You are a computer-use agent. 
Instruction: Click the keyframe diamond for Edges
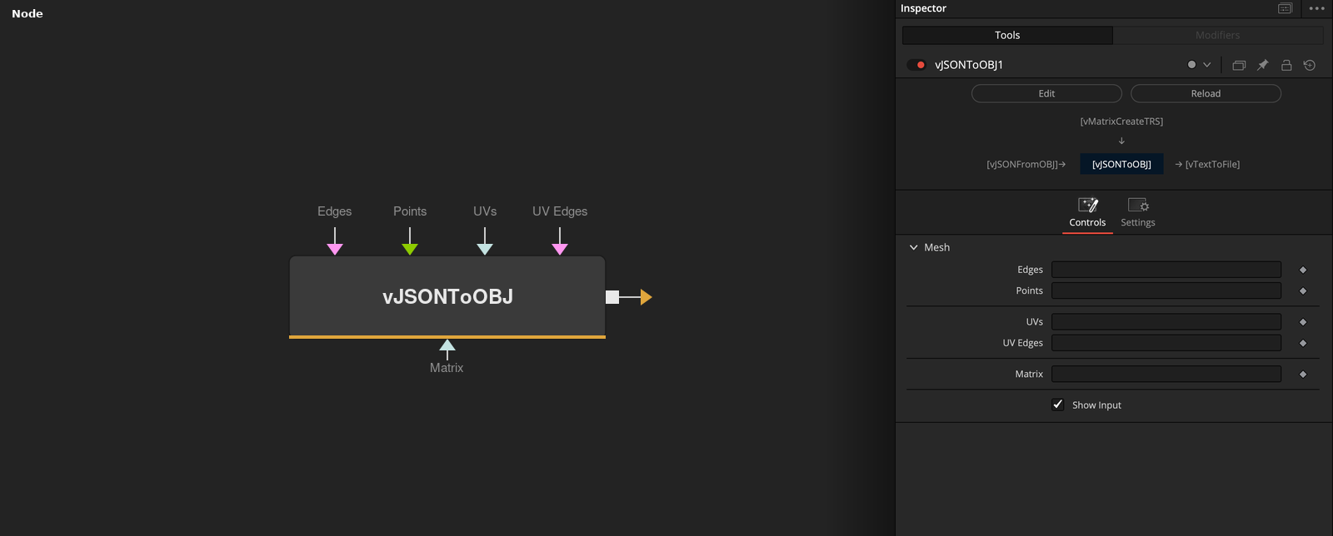point(1303,270)
